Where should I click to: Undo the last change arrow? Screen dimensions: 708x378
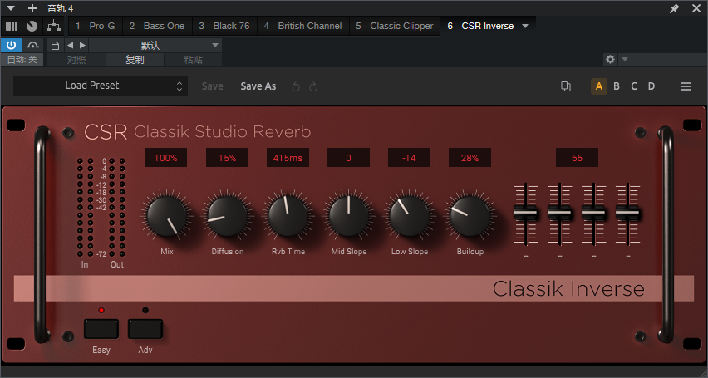pyautogui.click(x=296, y=86)
